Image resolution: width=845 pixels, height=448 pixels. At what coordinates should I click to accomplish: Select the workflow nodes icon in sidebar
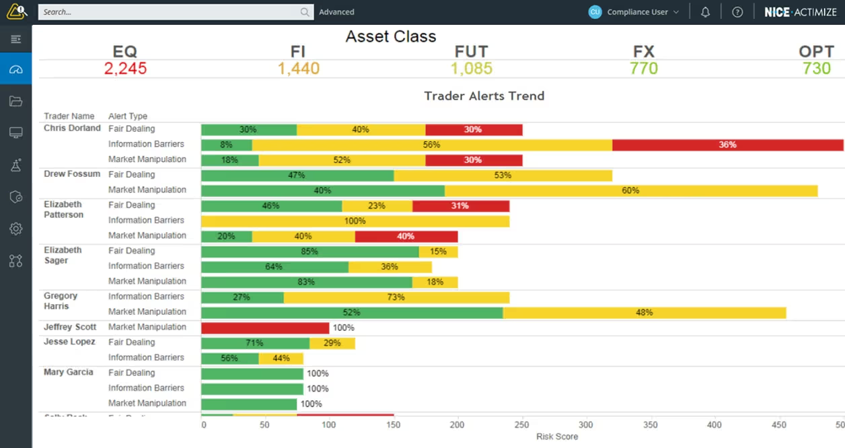coord(15,260)
